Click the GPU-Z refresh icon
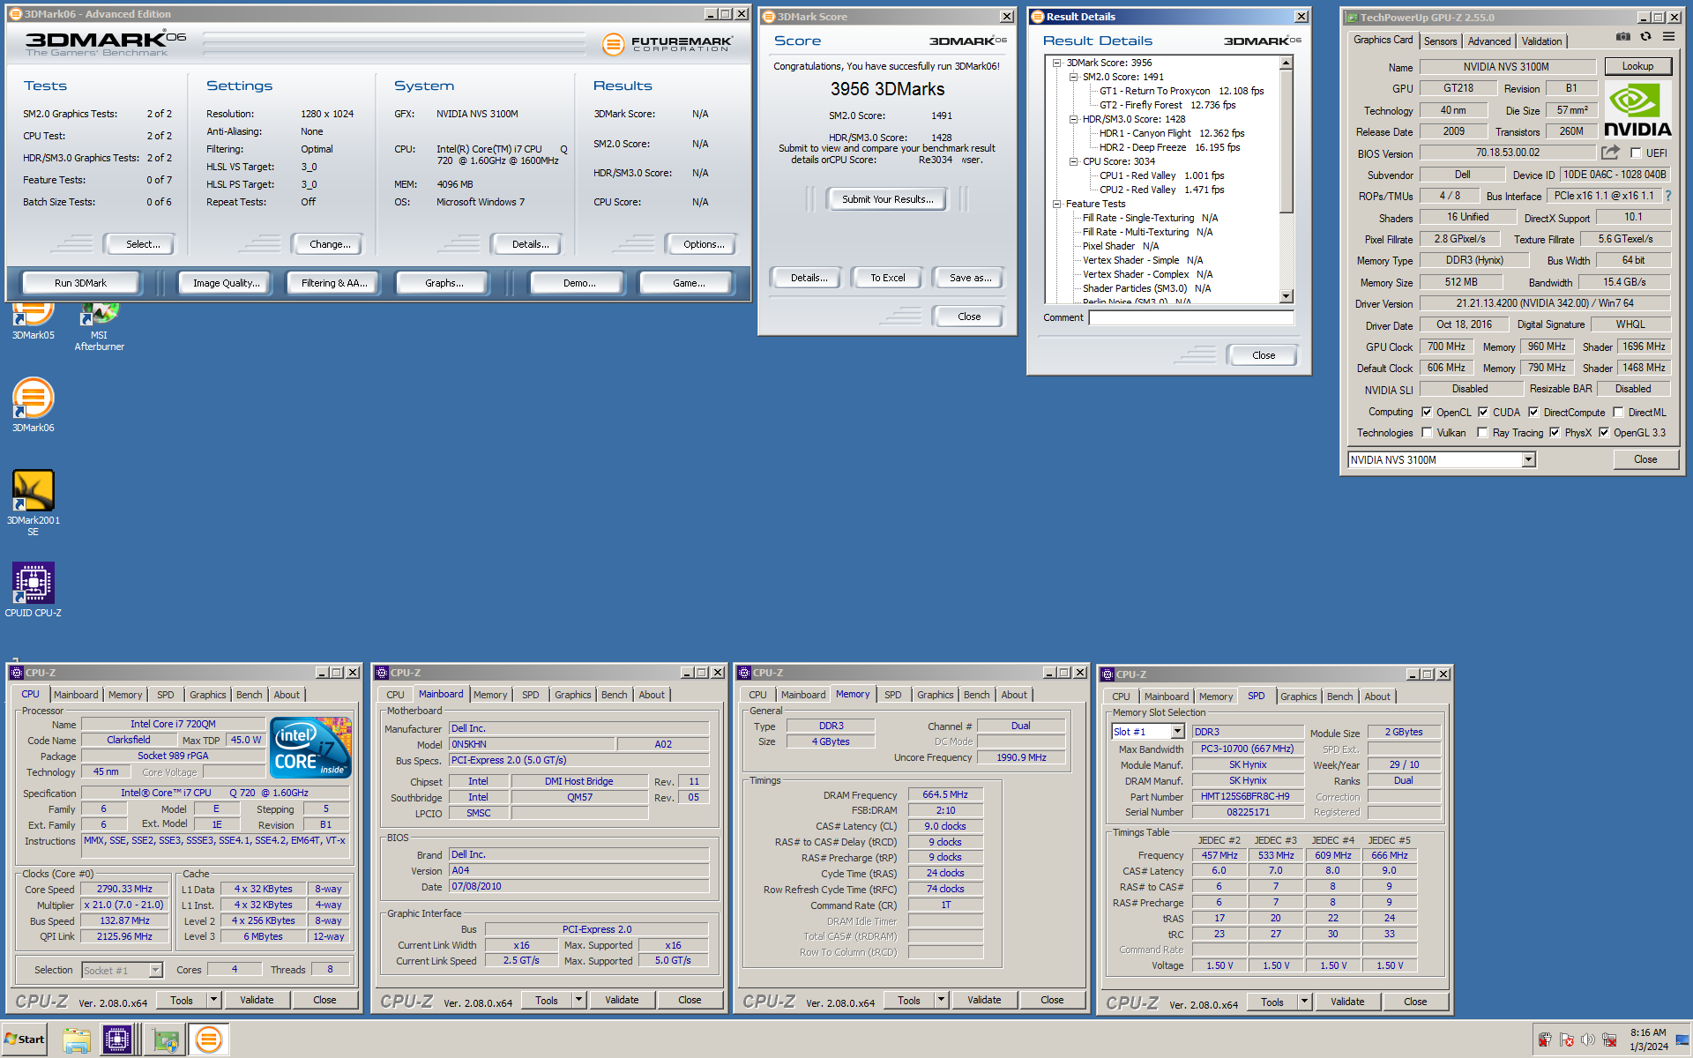This screenshot has height=1058, width=1693. click(x=1645, y=37)
